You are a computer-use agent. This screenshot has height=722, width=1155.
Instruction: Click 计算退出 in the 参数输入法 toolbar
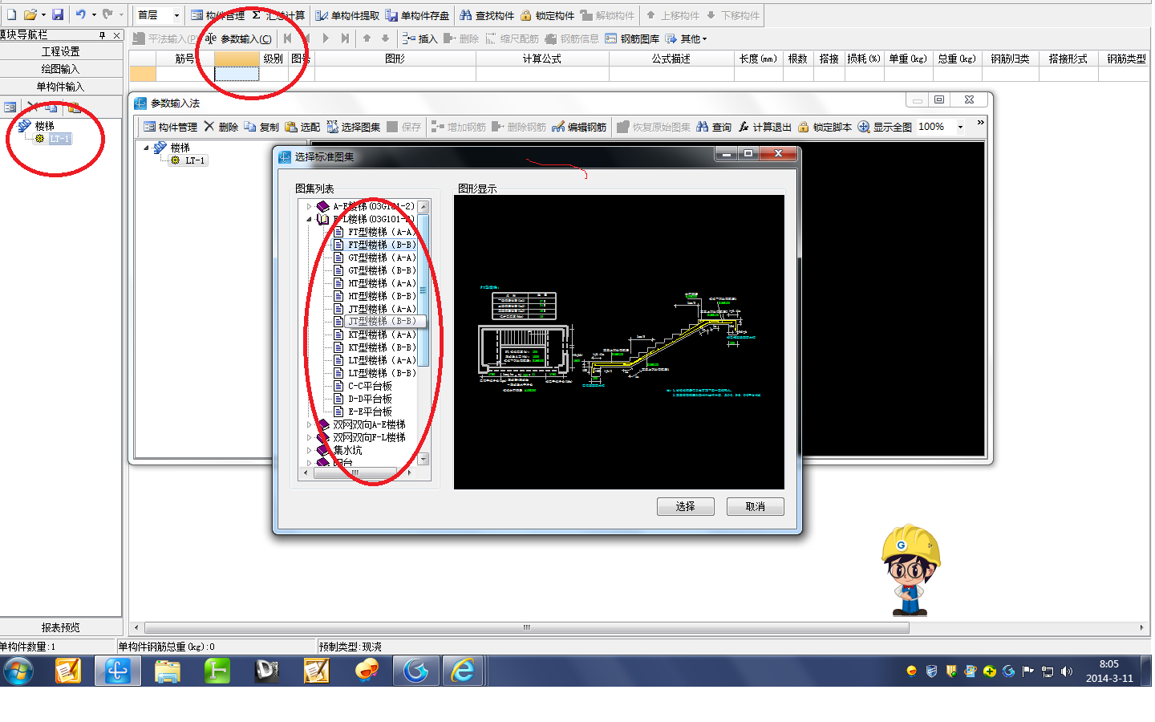pyautogui.click(x=765, y=127)
